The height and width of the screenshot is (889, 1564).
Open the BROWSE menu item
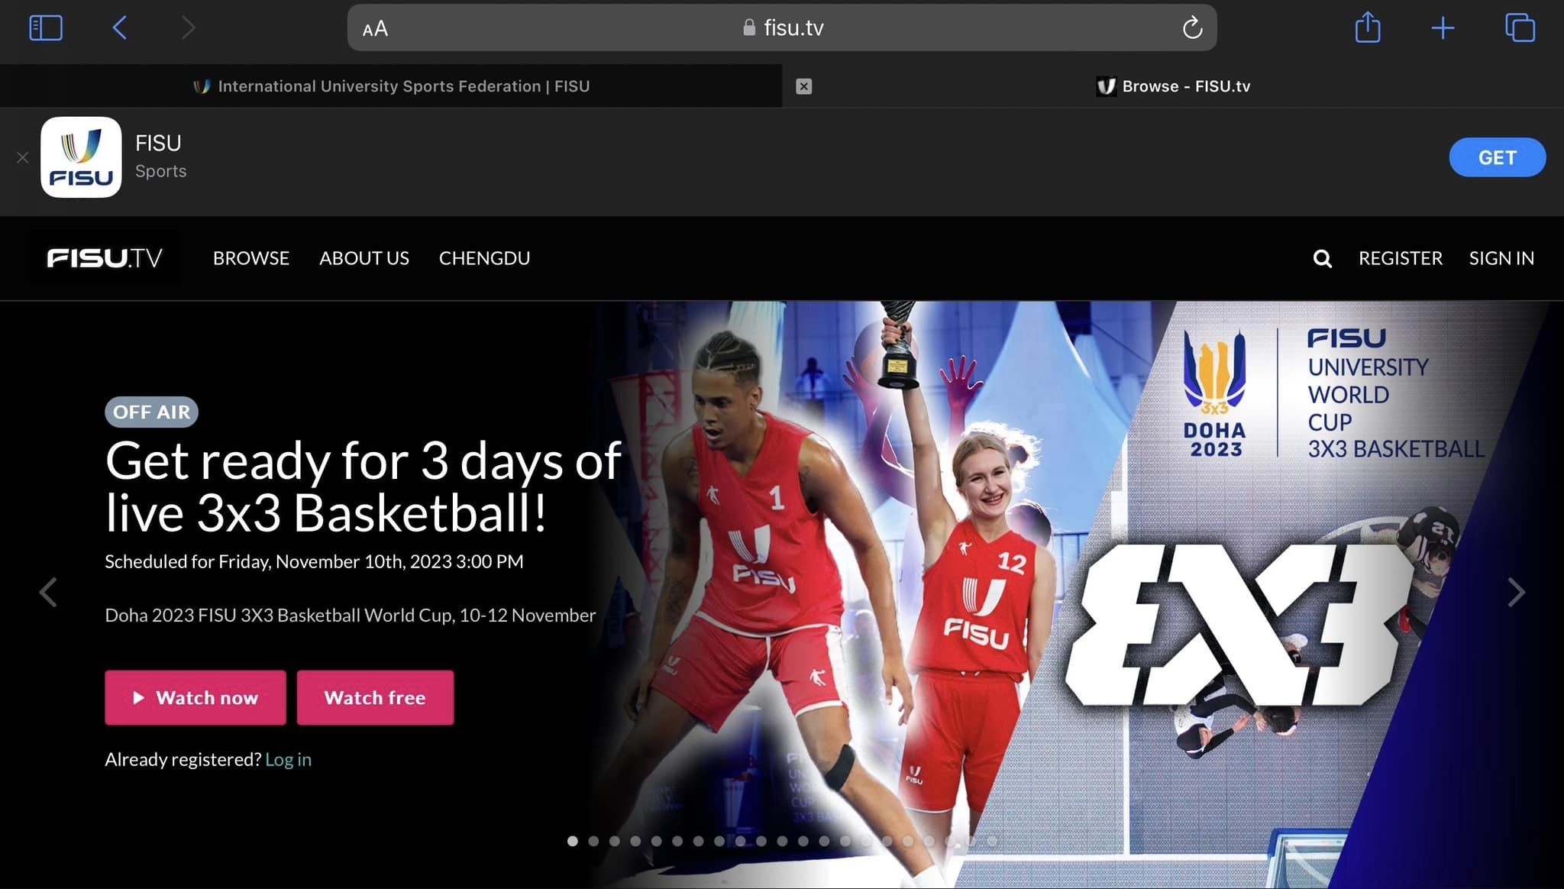click(x=250, y=258)
